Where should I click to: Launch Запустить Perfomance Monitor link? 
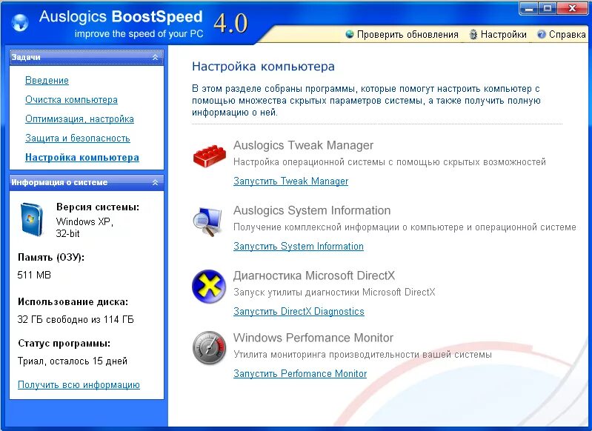(x=300, y=374)
